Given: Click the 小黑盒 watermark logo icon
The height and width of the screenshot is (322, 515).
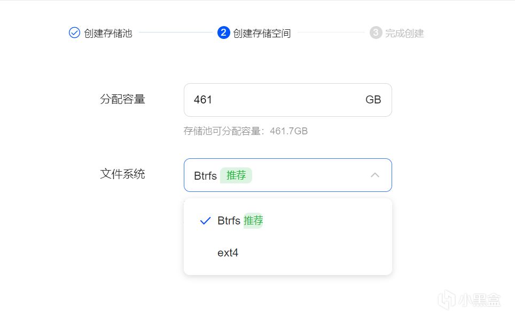Looking at the screenshot, I should tap(447, 301).
